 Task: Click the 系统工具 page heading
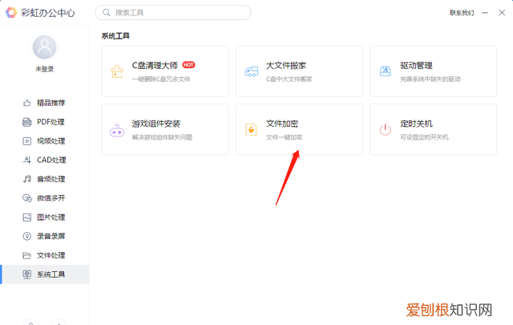[x=115, y=36]
